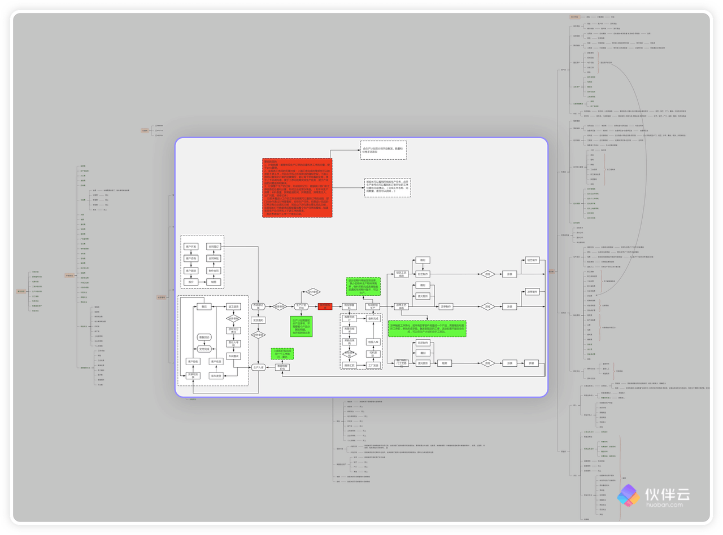Select the 合同审批 node
This screenshot has width=723, height=535.
pos(214,258)
